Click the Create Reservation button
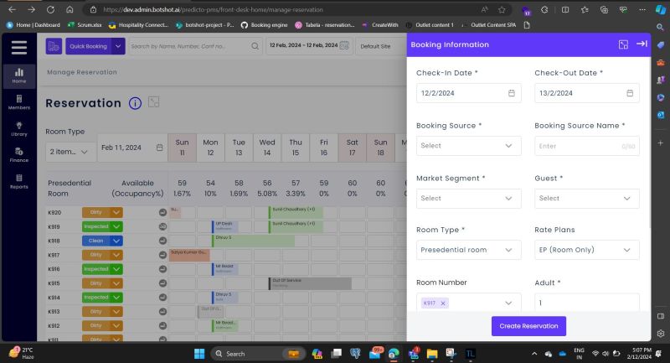 tap(528, 325)
